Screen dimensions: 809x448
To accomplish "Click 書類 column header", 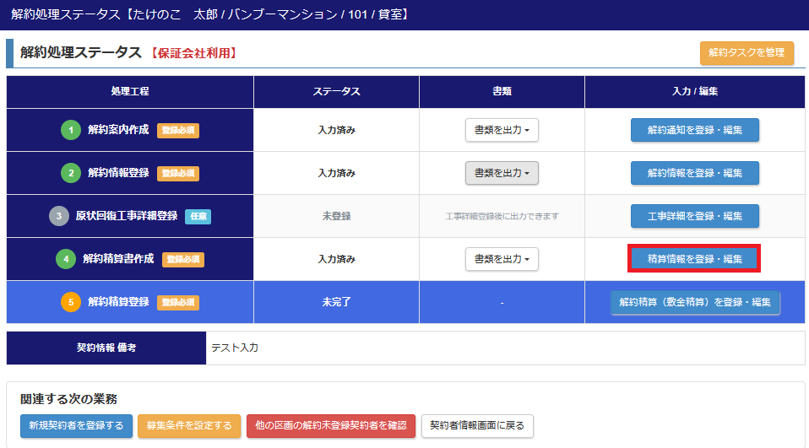I will 502,91.
